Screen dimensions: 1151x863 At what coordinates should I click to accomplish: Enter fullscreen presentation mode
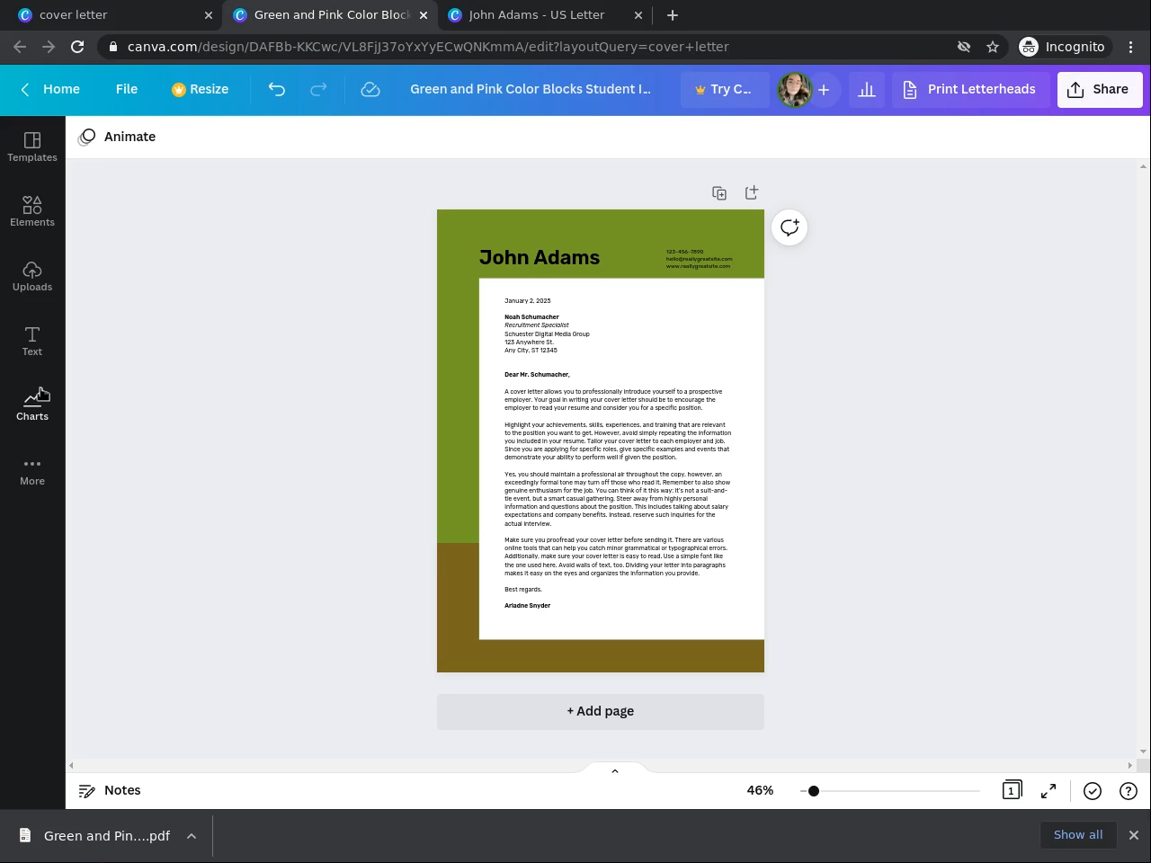point(1048,791)
